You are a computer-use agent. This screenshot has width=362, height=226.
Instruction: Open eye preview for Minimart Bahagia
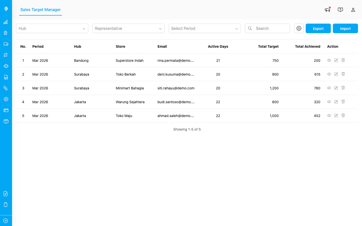coord(329,88)
